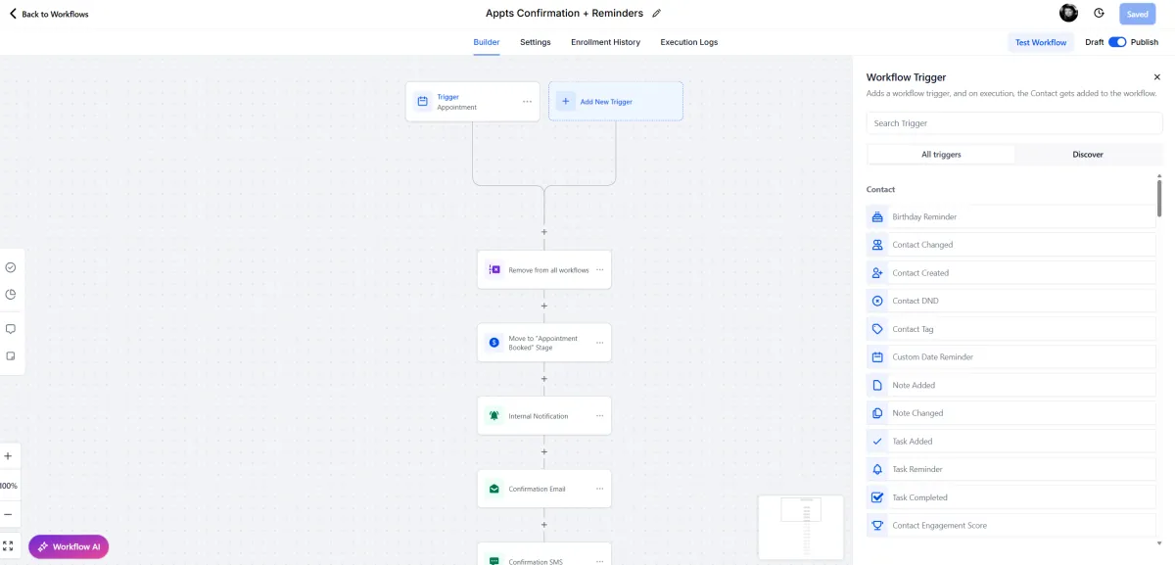Click the Test Workflow button

(x=1041, y=42)
